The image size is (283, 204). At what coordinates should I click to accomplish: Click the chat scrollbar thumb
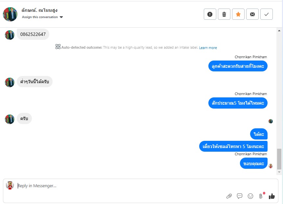tap(279, 159)
